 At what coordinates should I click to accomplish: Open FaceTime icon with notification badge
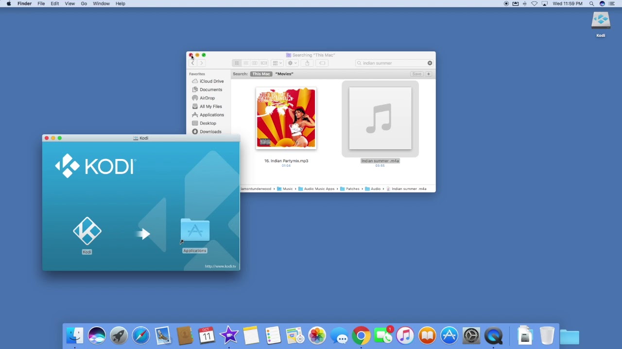pos(383,335)
